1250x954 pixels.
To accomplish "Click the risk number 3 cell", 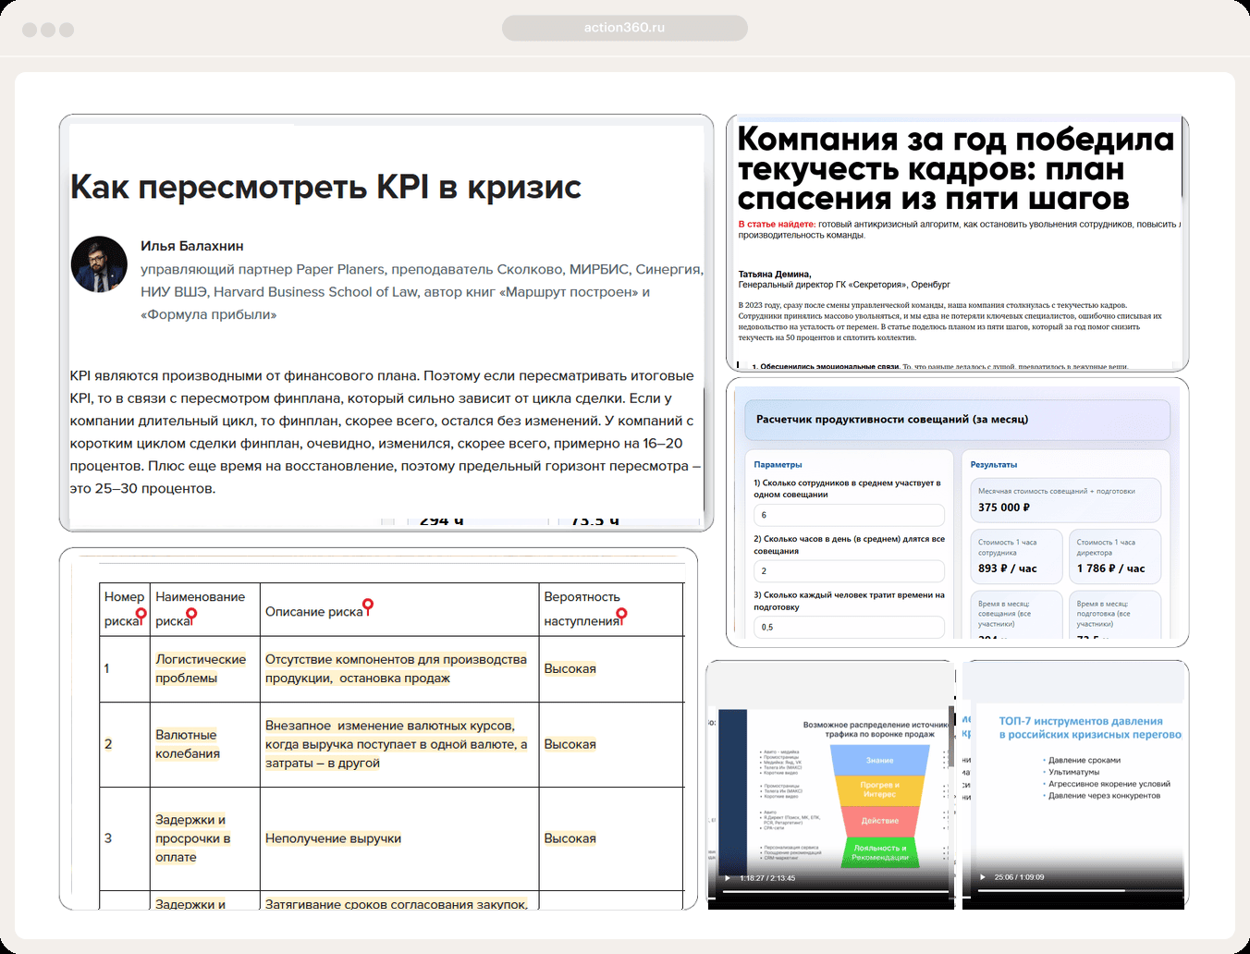I will pyautogui.click(x=125, y=838).
